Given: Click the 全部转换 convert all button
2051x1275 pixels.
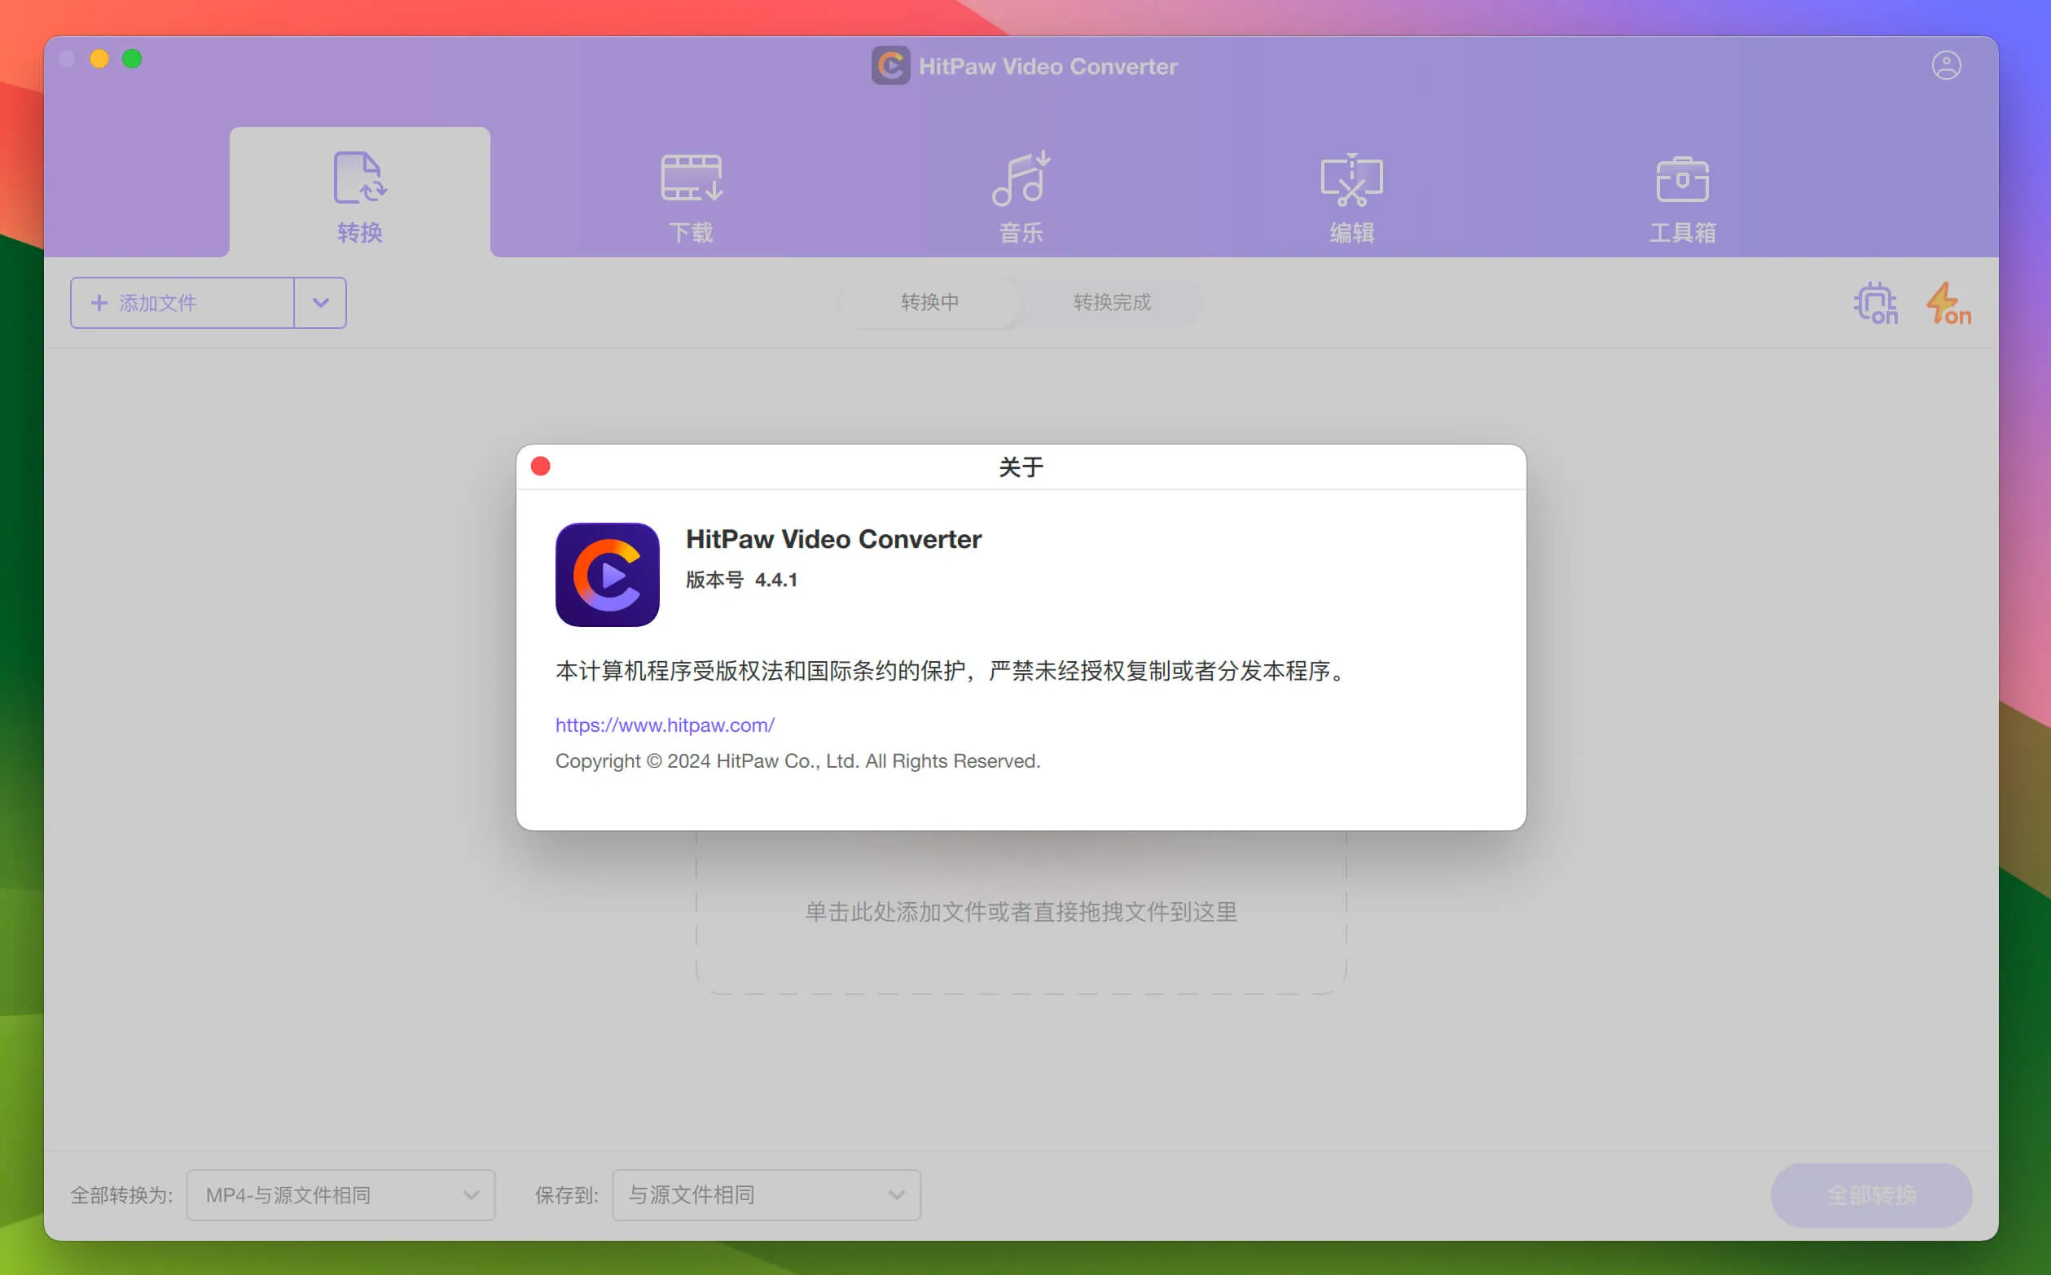Looking at the screenshot, I should coord(1871,1195).
